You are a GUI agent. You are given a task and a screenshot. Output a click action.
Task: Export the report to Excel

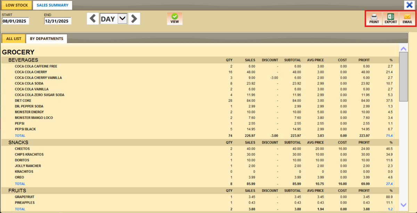coord(391,18)
